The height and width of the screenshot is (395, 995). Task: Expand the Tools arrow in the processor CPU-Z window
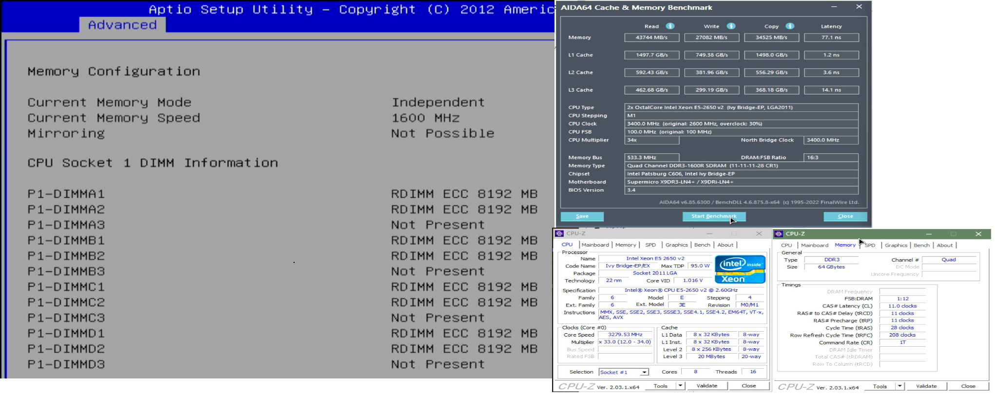tap(680, 386)
